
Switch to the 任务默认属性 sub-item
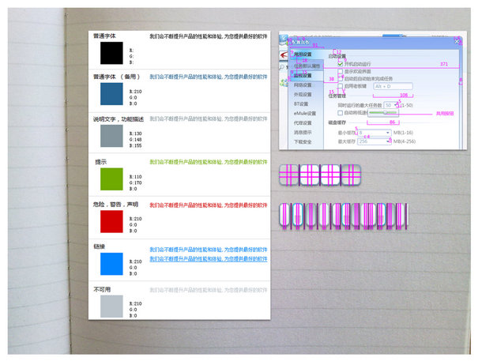(304, 66)
